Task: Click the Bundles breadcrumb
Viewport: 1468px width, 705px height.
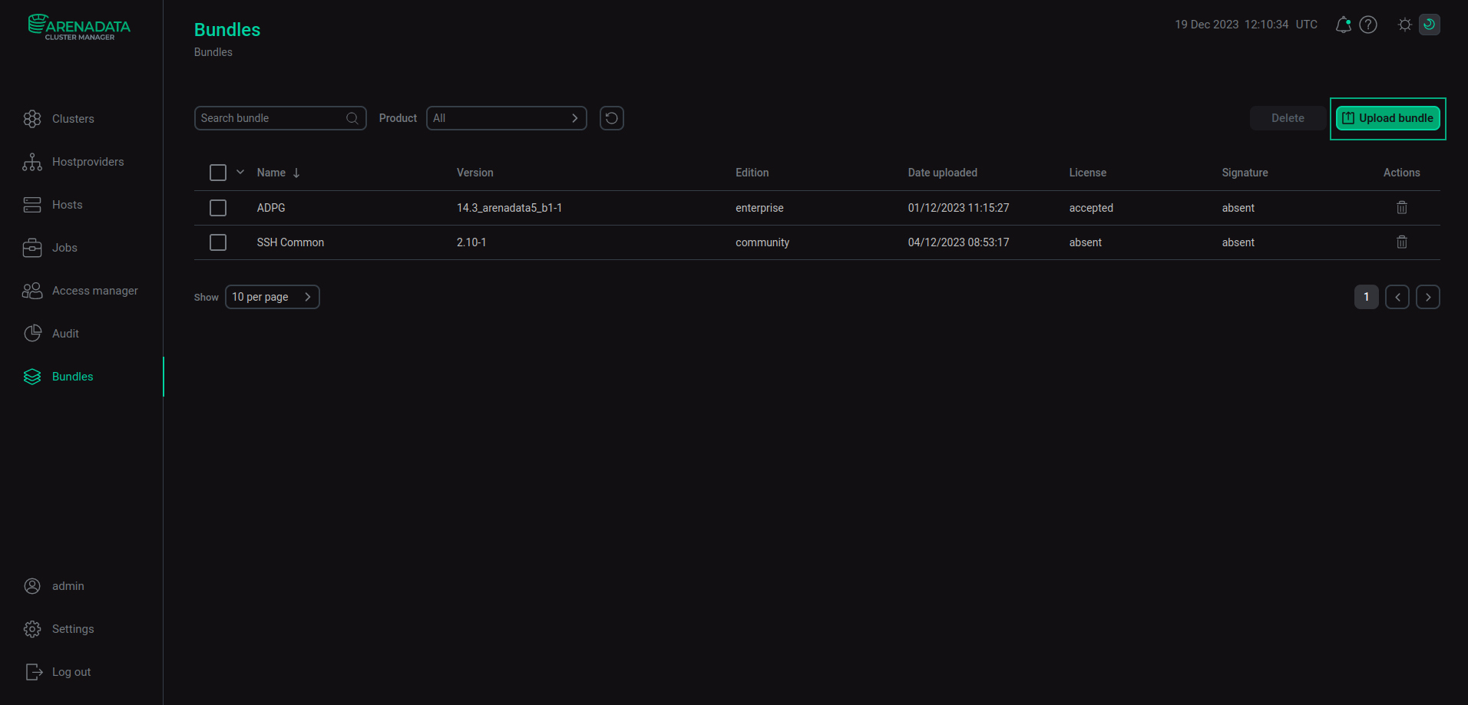Action: [x=213, y=52]
